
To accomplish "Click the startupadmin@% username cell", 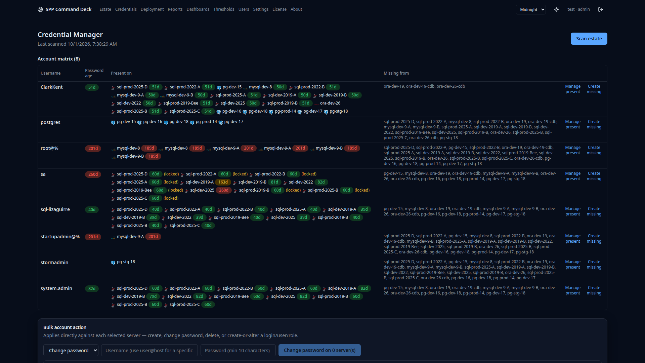I will [x=60, y=237].
